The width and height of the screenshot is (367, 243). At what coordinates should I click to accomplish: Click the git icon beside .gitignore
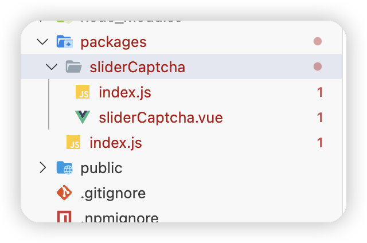point(64,193)
